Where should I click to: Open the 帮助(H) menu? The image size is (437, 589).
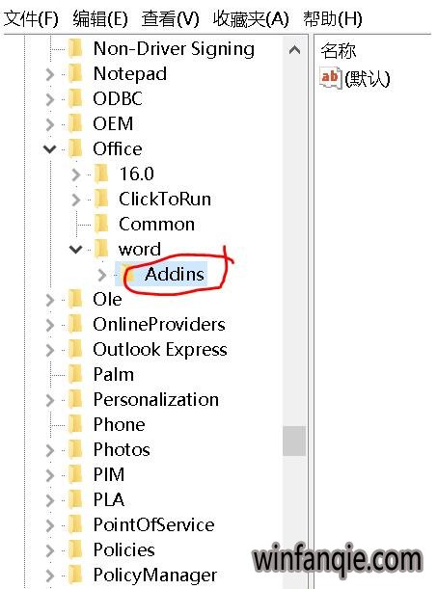(x=333, y=18)
